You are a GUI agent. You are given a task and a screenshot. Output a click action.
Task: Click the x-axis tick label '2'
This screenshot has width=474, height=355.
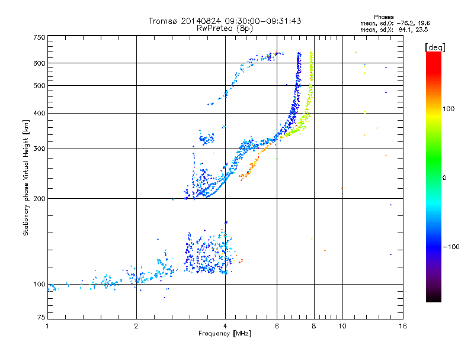(x=136, y=326)
